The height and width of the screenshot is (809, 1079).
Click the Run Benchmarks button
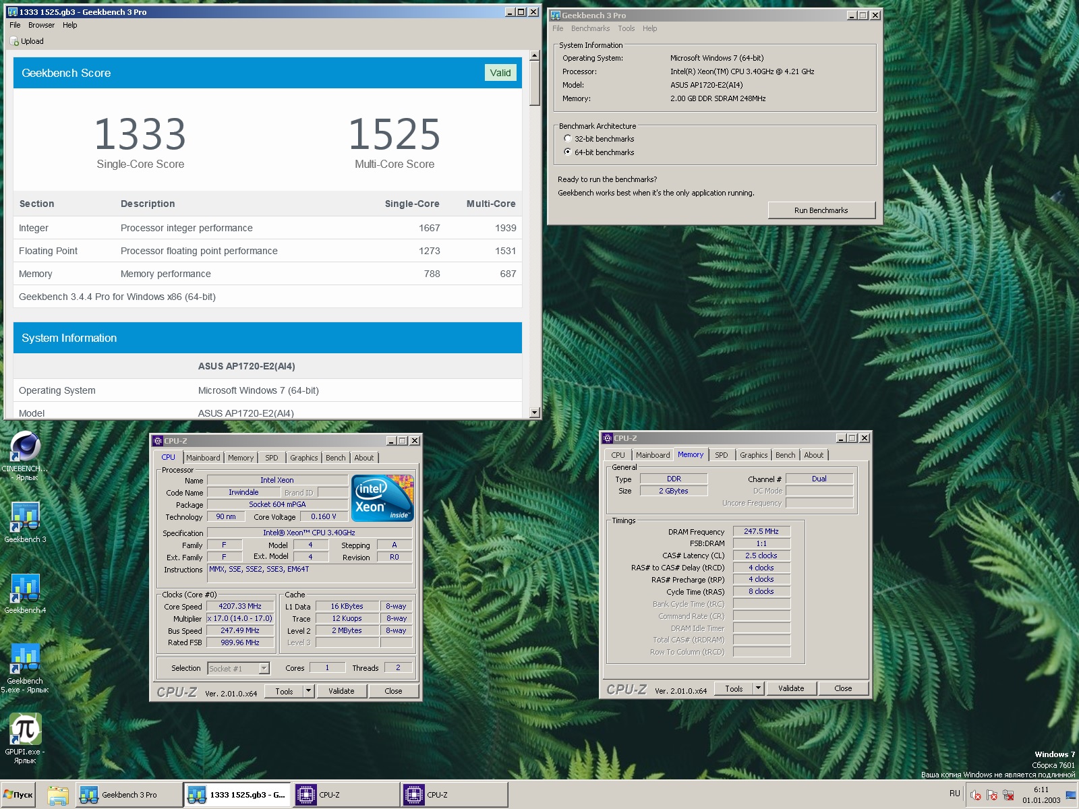tap(821, 210)
